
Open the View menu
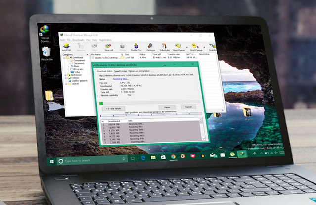coord(88,40)
